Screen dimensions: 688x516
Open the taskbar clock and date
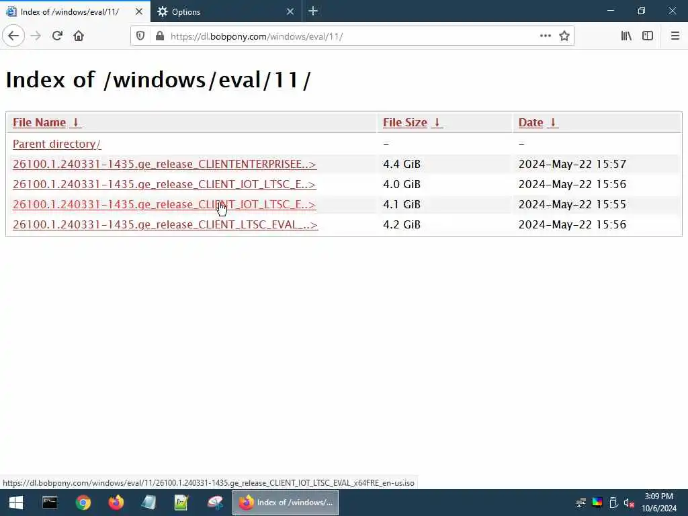[659, 503]
